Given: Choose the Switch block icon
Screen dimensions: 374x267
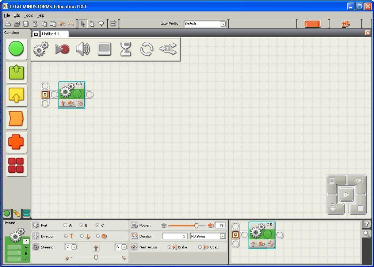Looking at the screenshot, I should click(168, 49).
